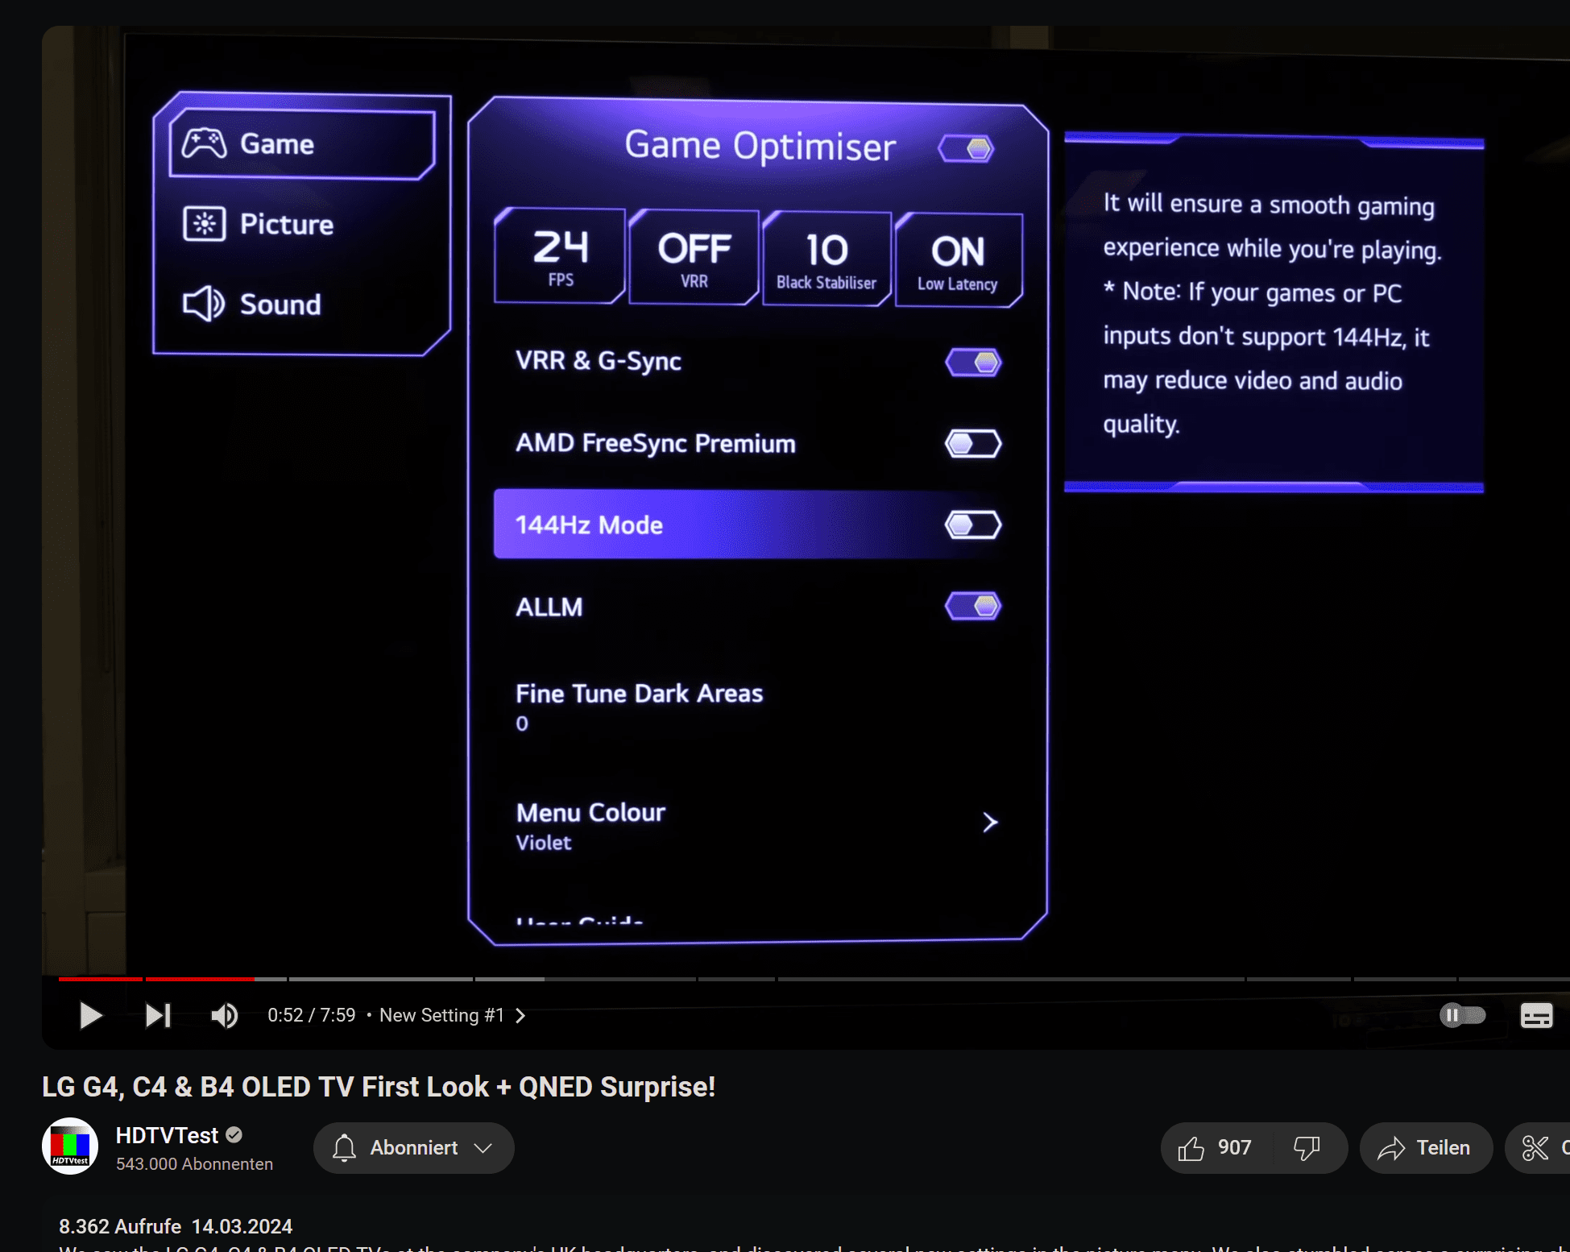Share the video via Teilen
The image size is (1570, 1252).
click(x=1425, y=1148)
